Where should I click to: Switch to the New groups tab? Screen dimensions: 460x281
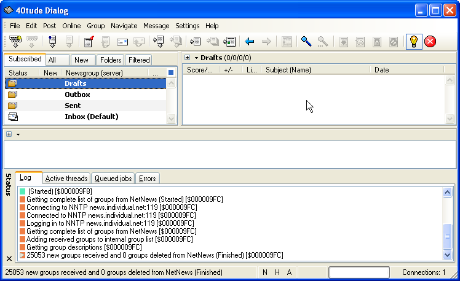(x=83, y=60)
